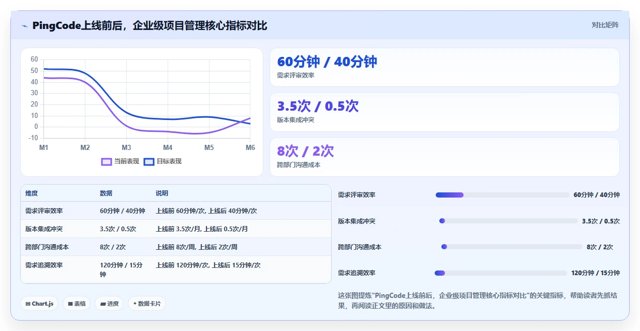
Task: Click the progress label 需求追溯效率
Action: [356, 273]
